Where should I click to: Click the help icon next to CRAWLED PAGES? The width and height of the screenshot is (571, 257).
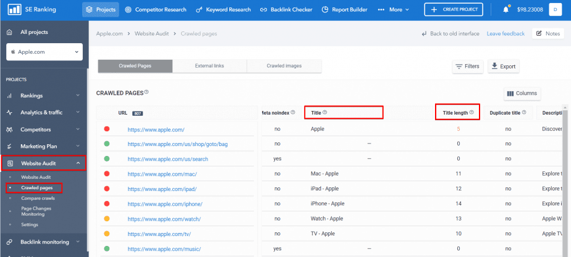[x=146, y=92]
